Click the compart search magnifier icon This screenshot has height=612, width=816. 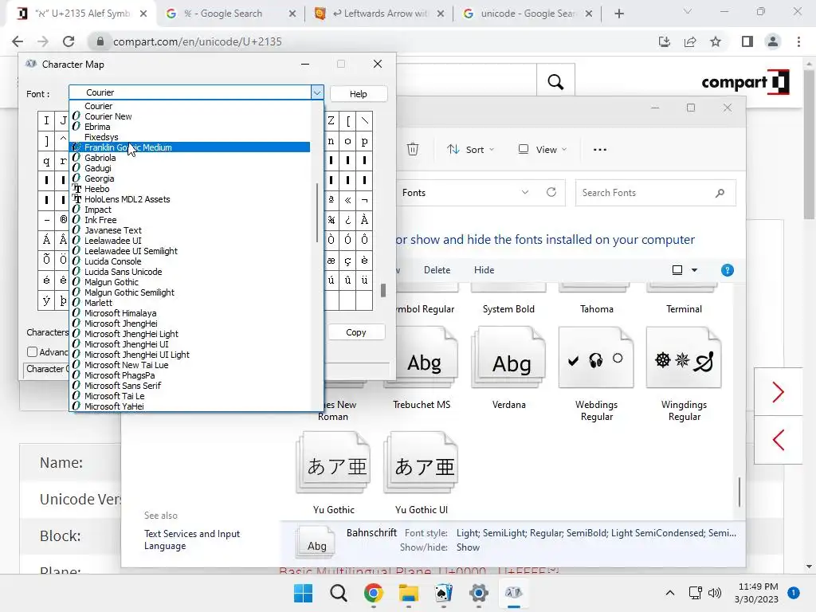[555, 82]
